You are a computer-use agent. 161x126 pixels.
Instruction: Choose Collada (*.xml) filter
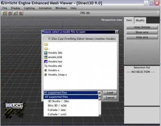tap(71, 114)
